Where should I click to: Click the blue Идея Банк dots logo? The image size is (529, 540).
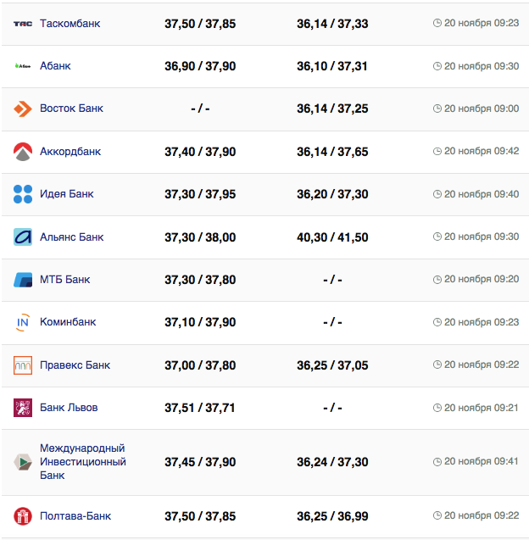23,194
